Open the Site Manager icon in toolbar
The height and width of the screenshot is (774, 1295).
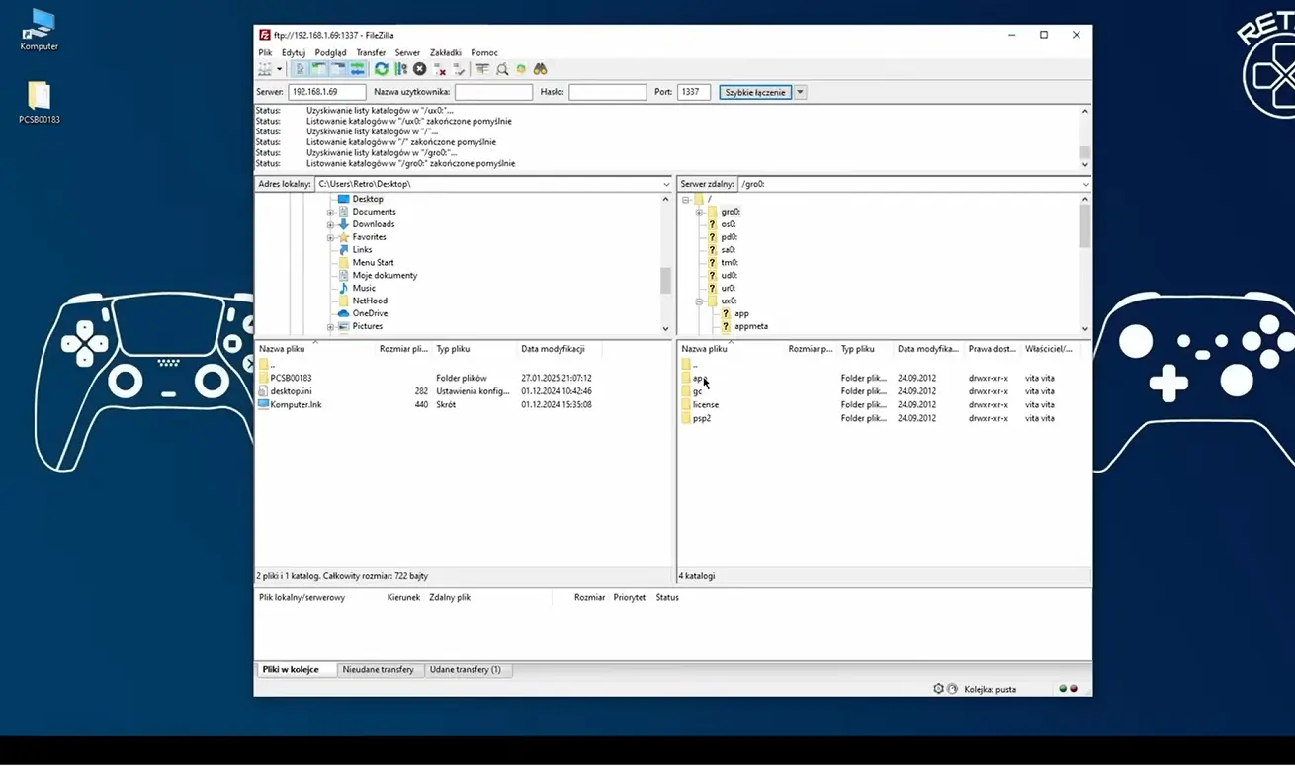[265, 69]
